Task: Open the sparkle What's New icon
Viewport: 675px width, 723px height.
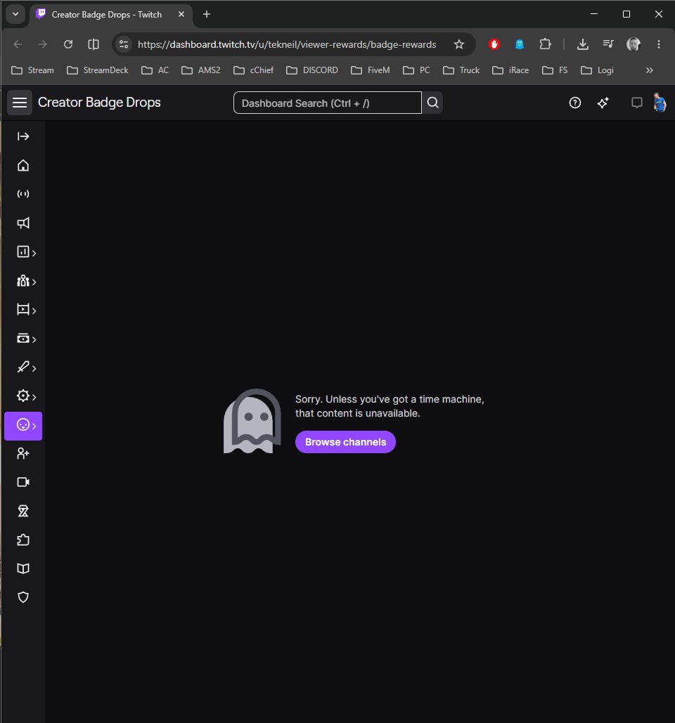Action: pos(603,103)
